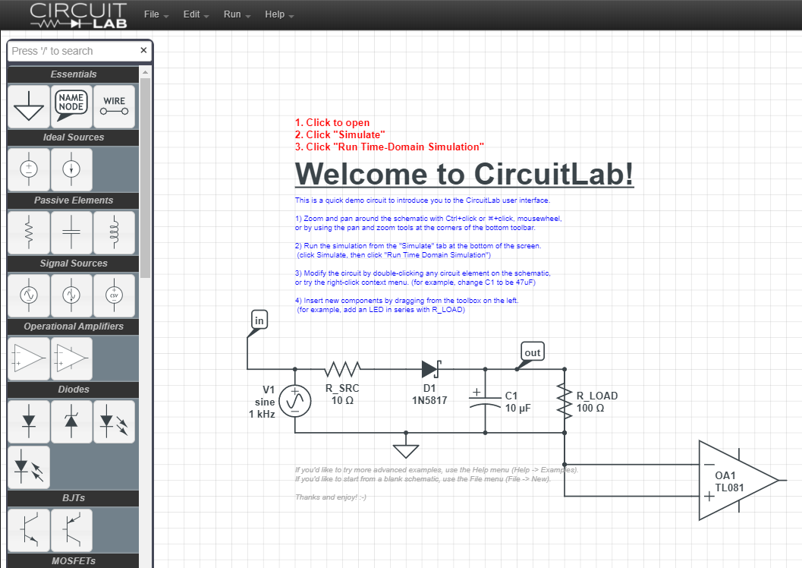Click the MOSFETs section header
802x568 pixels.
[73, 561]
